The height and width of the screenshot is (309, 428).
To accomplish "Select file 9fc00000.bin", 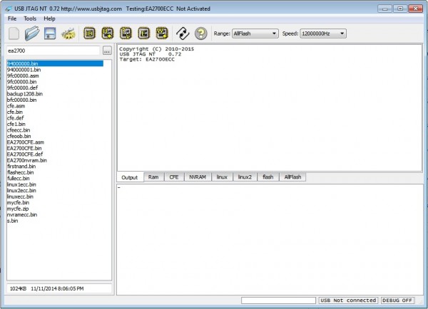I will click(22, 82).
